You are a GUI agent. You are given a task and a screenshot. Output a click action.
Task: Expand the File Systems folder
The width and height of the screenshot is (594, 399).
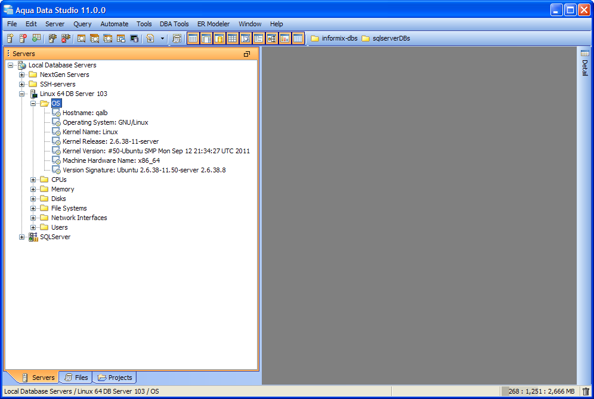coord(33,208)
